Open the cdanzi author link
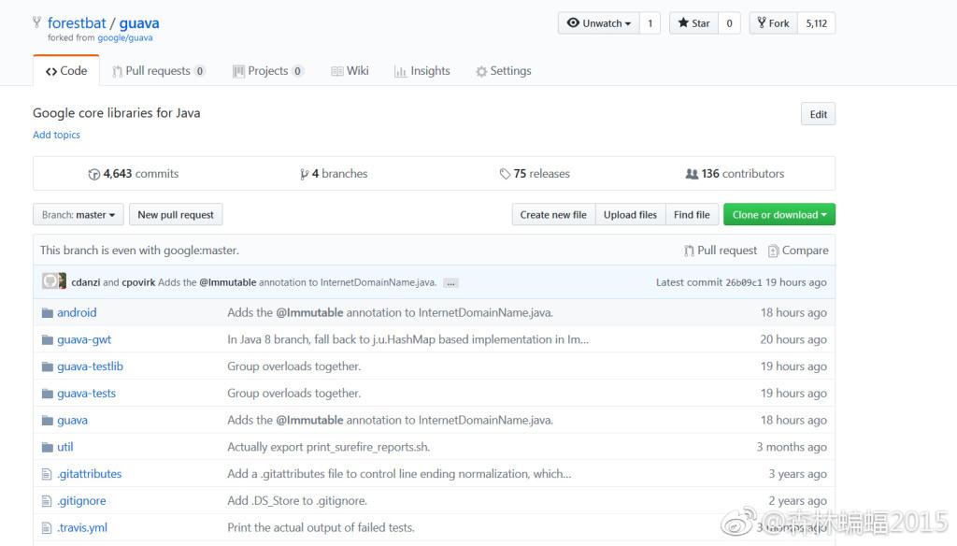 85,282
